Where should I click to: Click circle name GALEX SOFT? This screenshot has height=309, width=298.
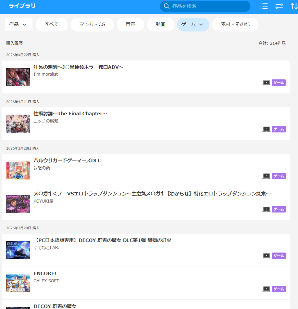(46, 281)
